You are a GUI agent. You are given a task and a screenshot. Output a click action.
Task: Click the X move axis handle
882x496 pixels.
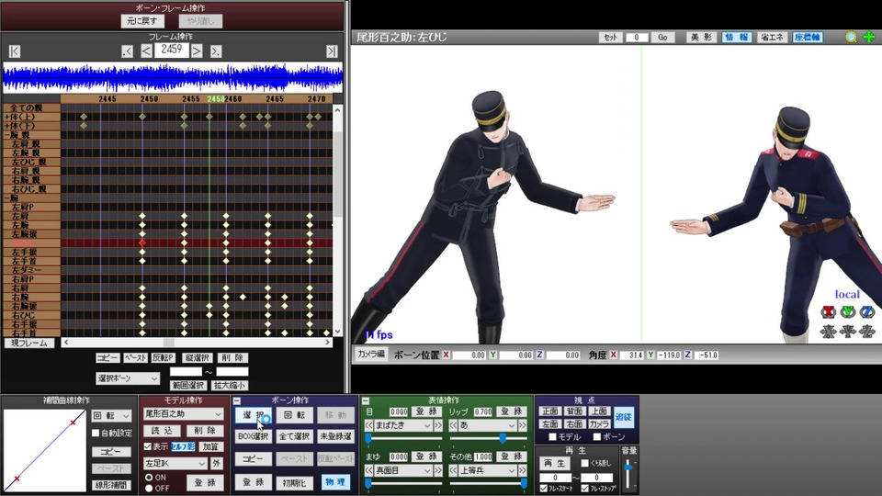[x=828, y=332]
